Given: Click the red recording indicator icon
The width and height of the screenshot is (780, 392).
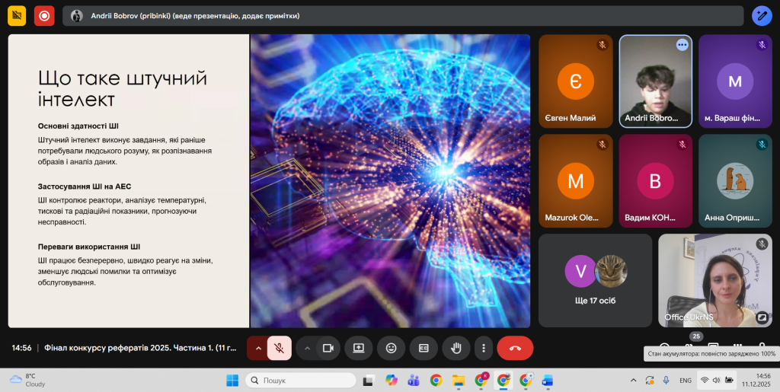Looking at the screenshot, I should [x=44, y=15].
